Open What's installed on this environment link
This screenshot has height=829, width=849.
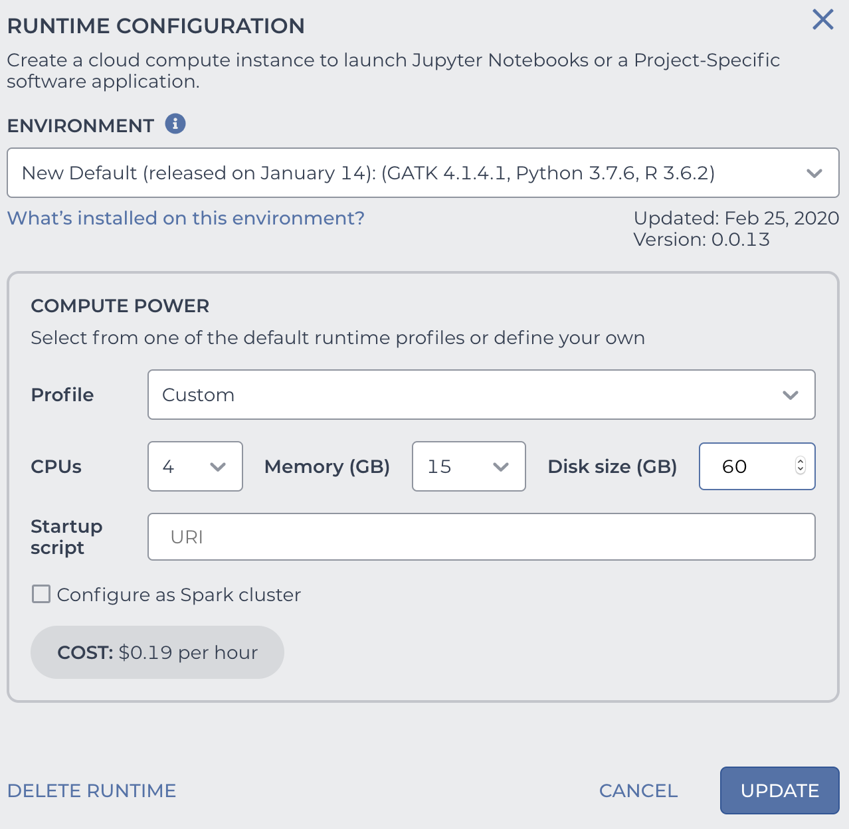tap(186, 218)
